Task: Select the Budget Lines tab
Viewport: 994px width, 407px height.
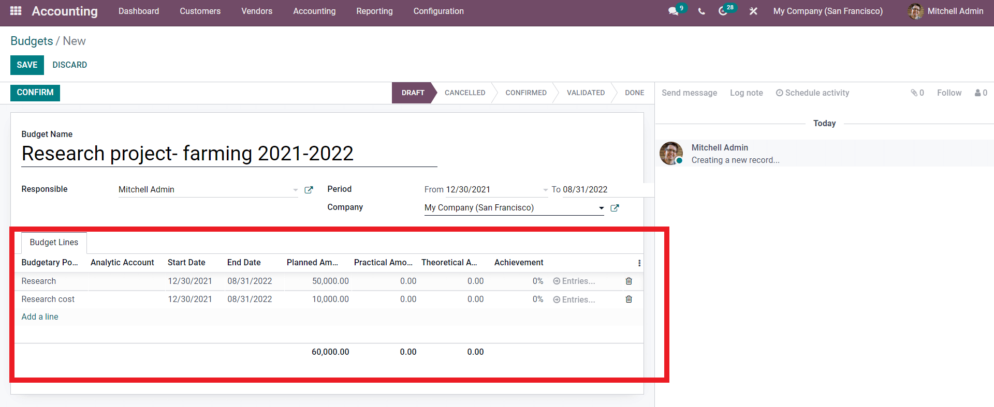Action: pos(54,243)
